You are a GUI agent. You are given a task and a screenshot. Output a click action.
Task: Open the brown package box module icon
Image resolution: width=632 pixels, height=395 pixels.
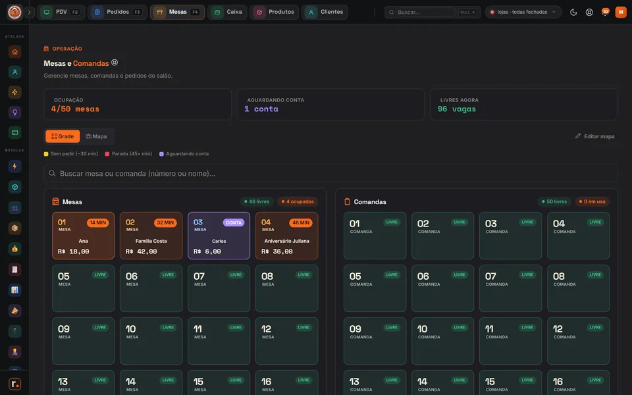point(15,228)
